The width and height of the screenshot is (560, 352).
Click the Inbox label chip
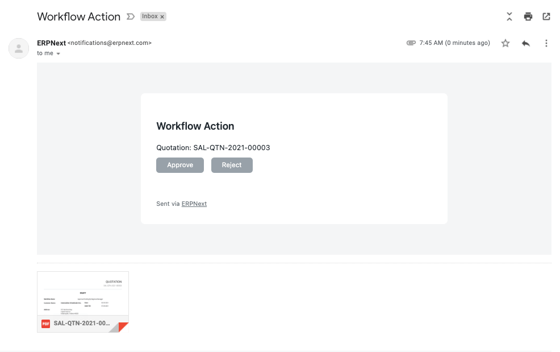point(151,16)
